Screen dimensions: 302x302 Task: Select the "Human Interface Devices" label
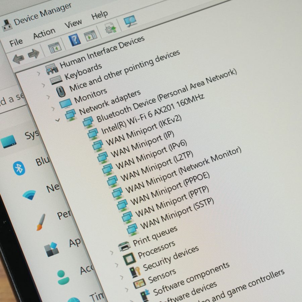(x=102, y=52)
